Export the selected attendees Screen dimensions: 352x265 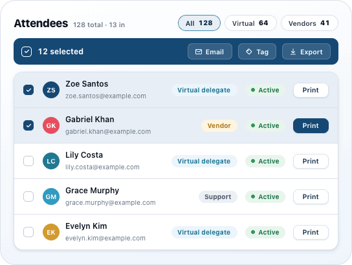pyautogui.click(x=306, y=52)
